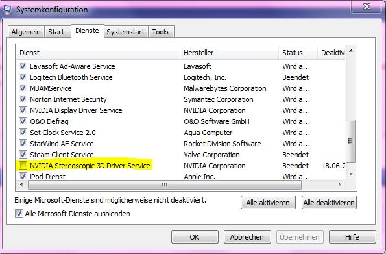Click horizontal scrollbar right arrow

[x=340, y=184]
